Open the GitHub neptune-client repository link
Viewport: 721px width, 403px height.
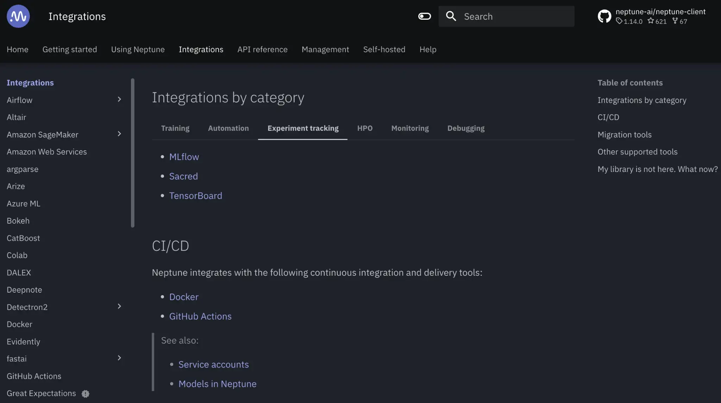tap(651, 16)
